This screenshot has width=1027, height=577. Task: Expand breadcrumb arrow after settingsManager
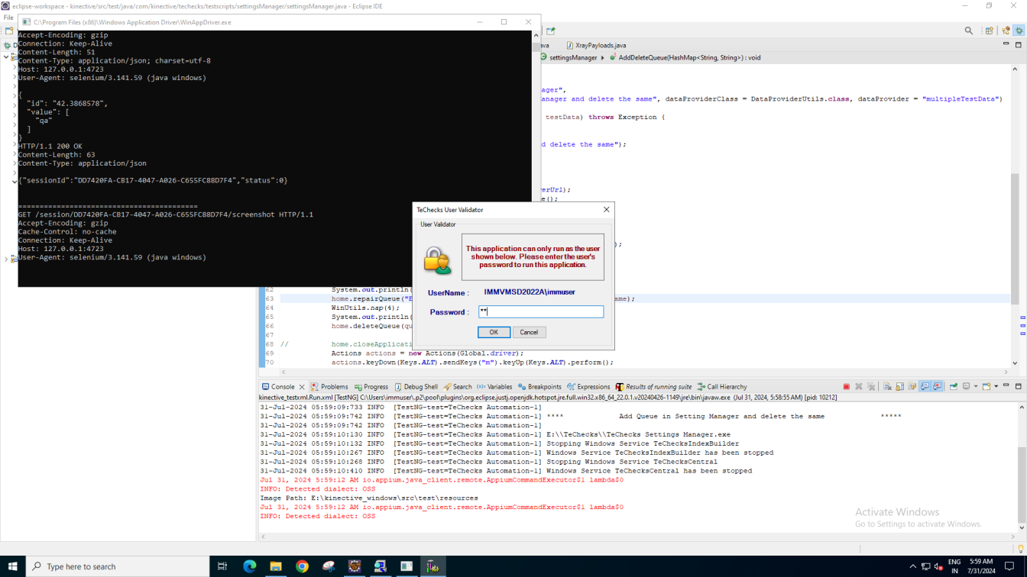click(x=602, y=58)
